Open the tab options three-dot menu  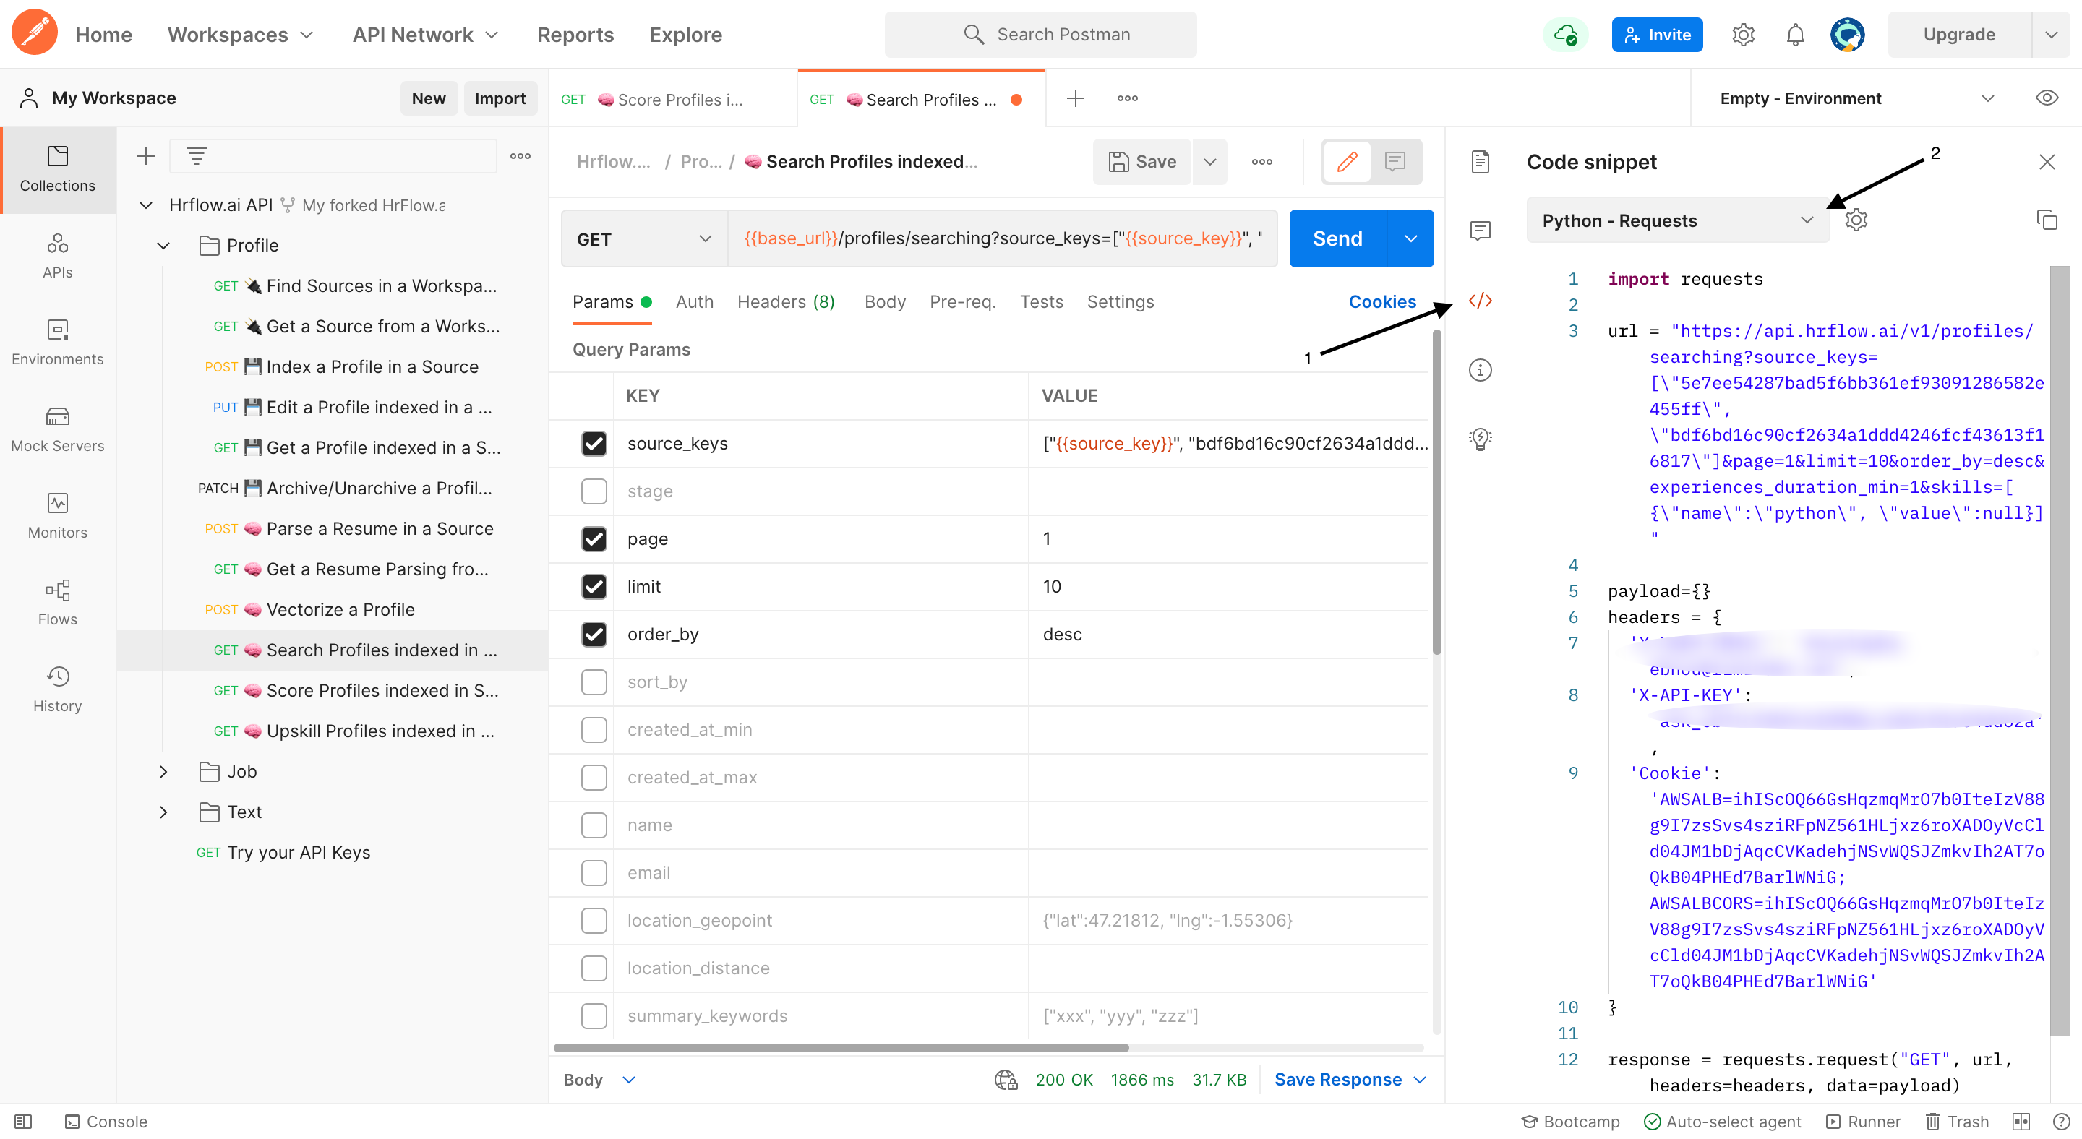tap(1128, 98)
